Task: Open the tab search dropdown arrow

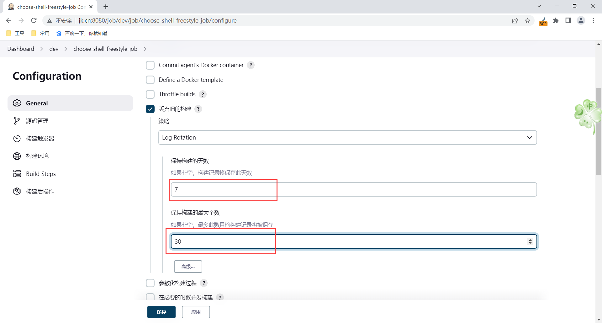Action: [539, 6]
